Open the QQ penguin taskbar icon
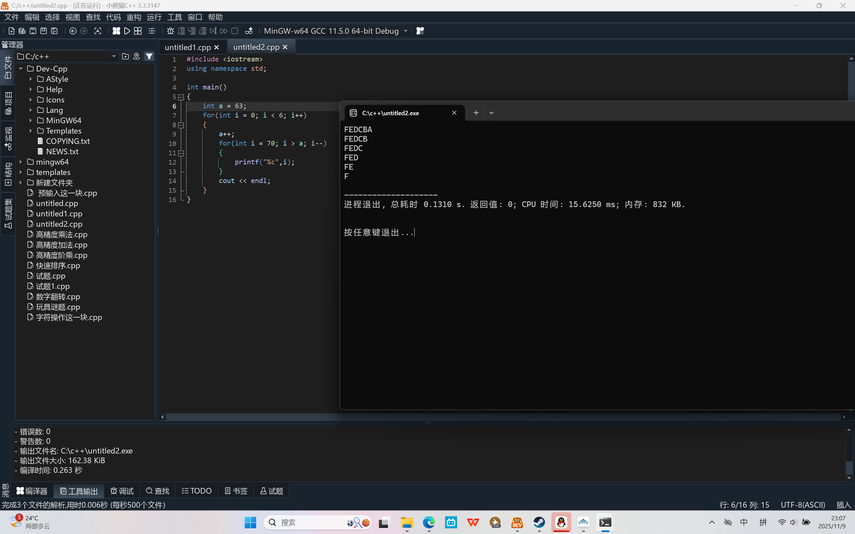This screenshot has width=855, height=534. [561, 522]
